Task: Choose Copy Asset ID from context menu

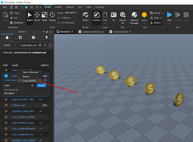Action: tap(29, 81)
